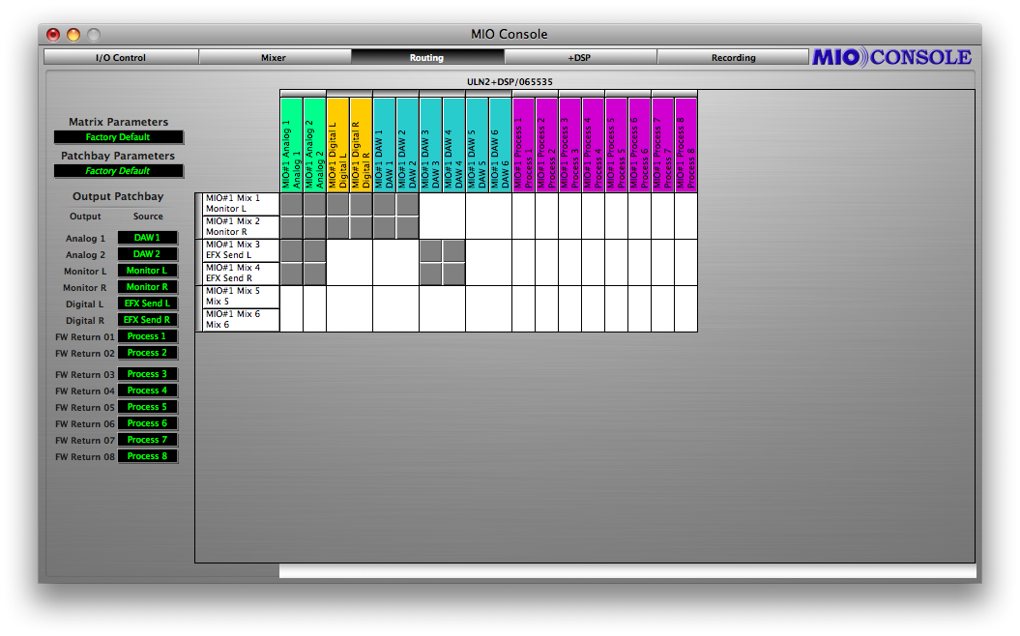Toggle DAW 3 crosspoint on EFX Send R row
1020x636 pixels.
coord(430,274)
